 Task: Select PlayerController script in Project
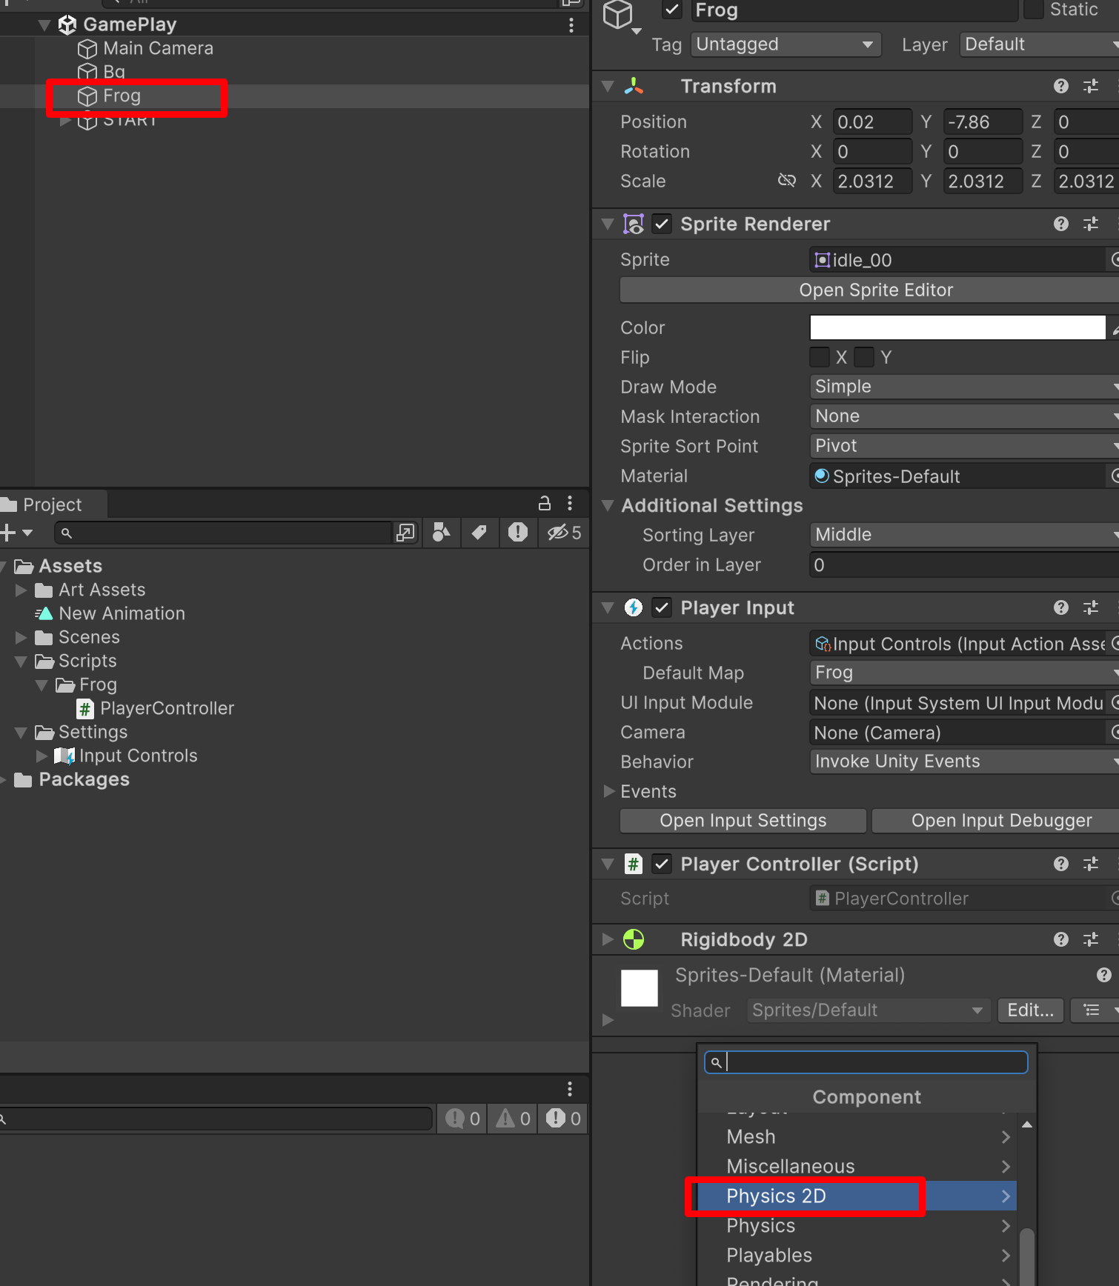click(x=167, y=708)
